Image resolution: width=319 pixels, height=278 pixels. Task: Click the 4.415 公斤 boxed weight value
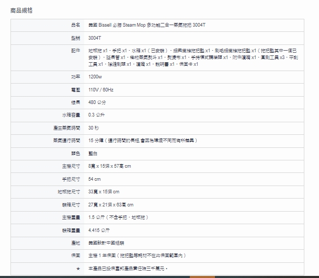(x=99, y=230)
